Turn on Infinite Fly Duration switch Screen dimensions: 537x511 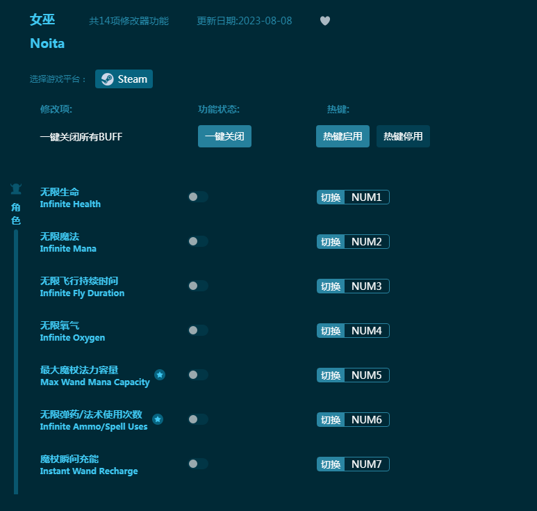point(198,286)
